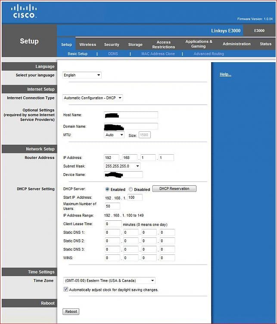
Task: Click the second IP Address octet field 168
Action: click(130, 158)
